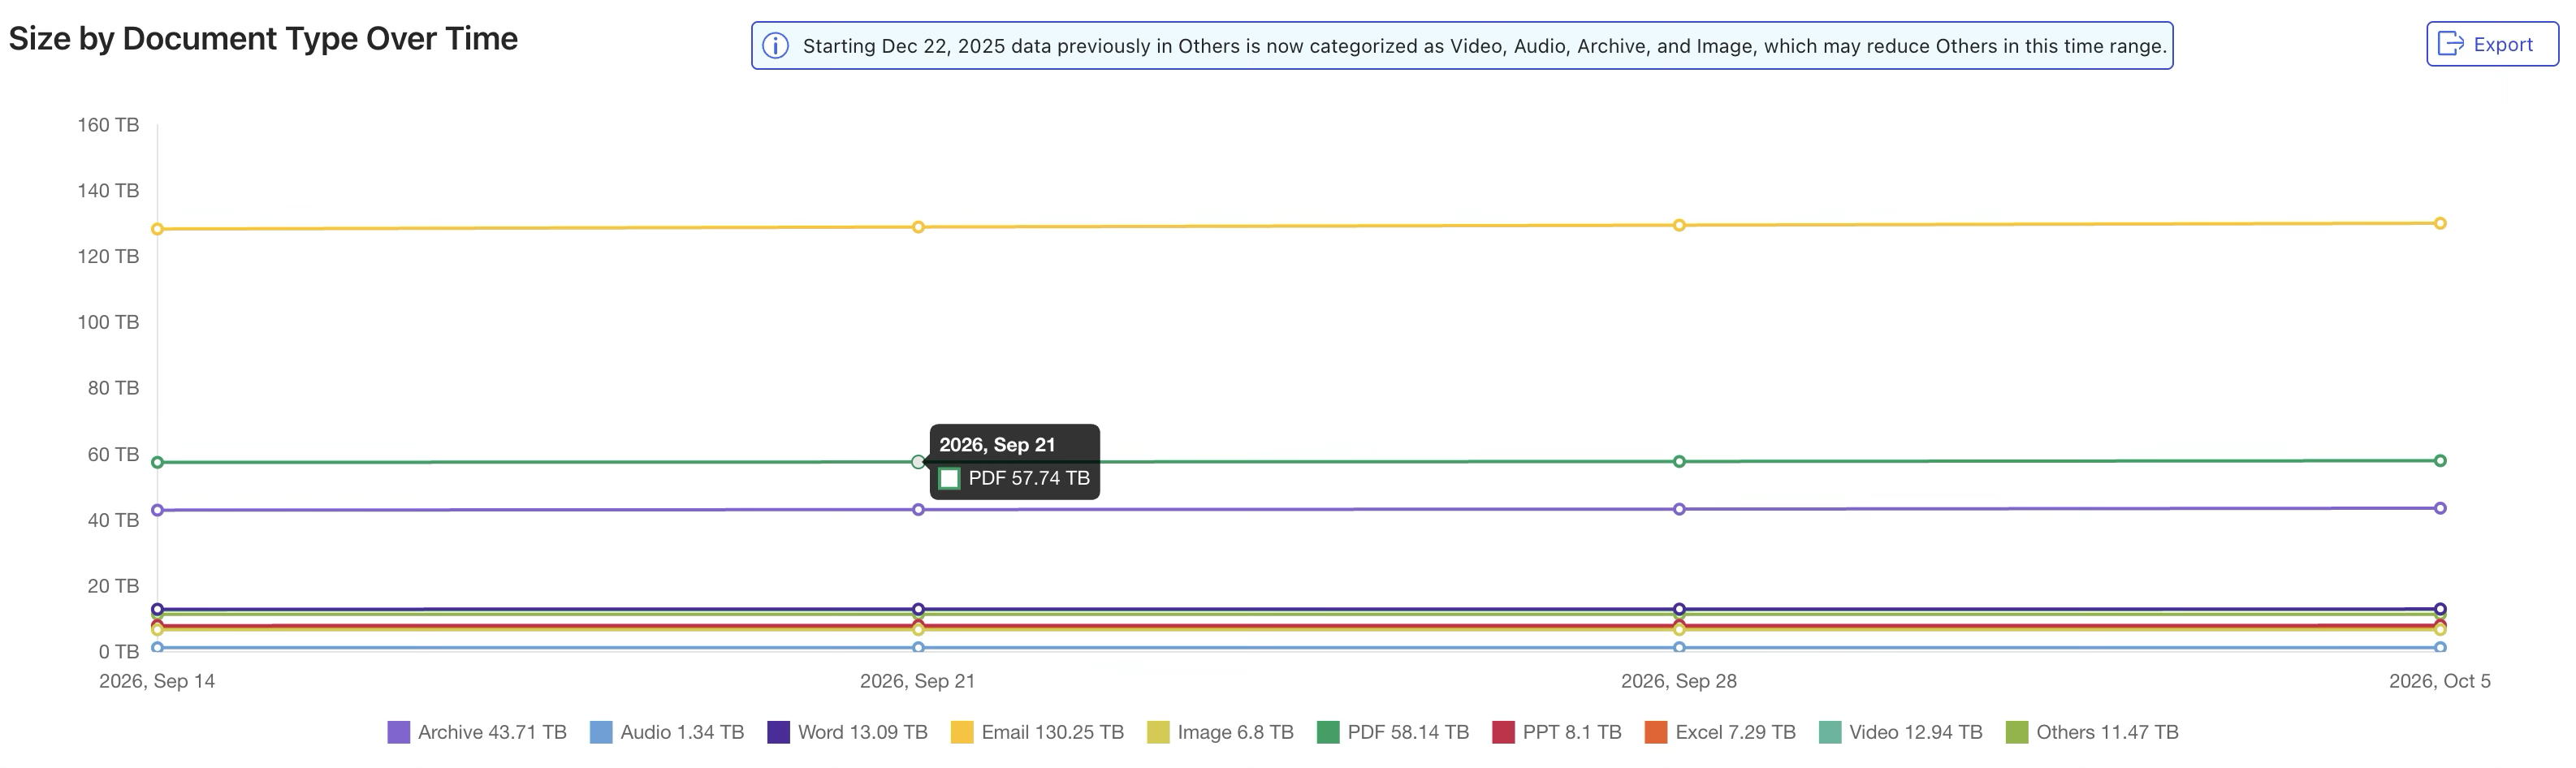Click the PPT 8.1 TB legend label
2576x768 pixels.
[x=1572, y=732]
